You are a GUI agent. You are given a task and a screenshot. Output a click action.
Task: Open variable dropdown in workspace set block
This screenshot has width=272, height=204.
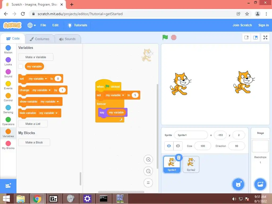(115, 95)
